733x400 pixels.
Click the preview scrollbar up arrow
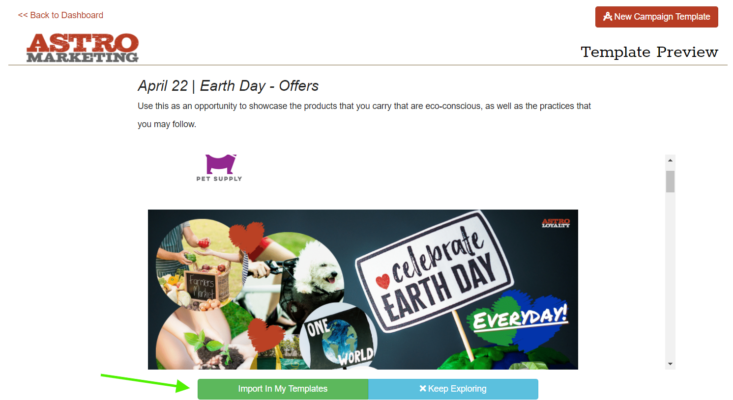click(670, 160)
